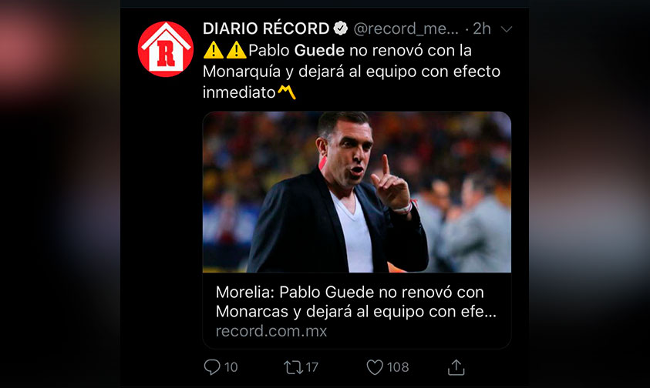Click the Monarcas emoji after inmediato
The height and width of the screenshot is (388, 650).
click(287, 92)
